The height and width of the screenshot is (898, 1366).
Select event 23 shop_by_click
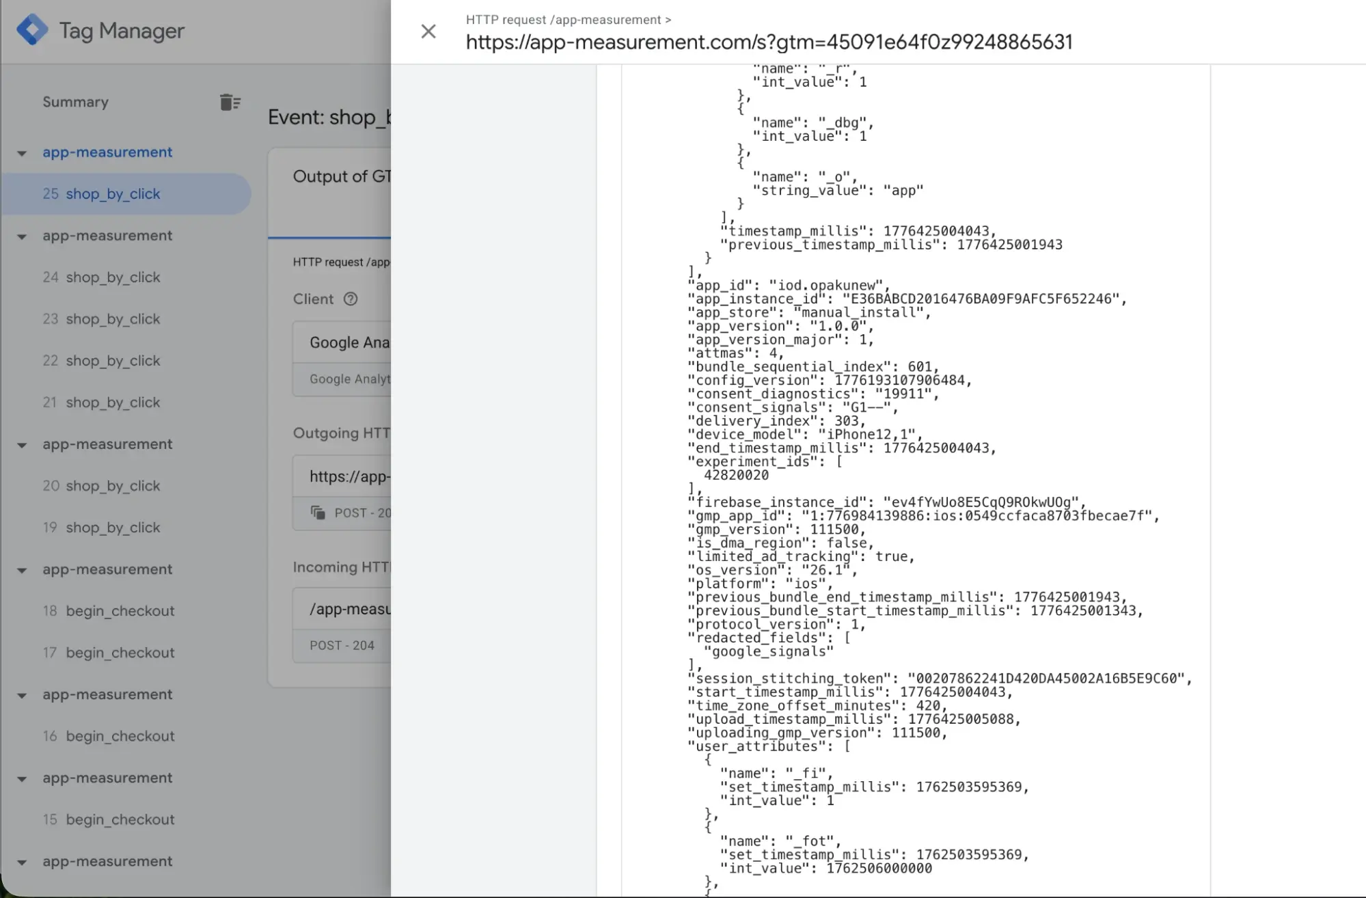(x=101, y=318)
